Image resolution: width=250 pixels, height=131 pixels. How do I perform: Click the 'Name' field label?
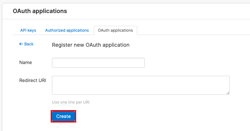point(25,62)
